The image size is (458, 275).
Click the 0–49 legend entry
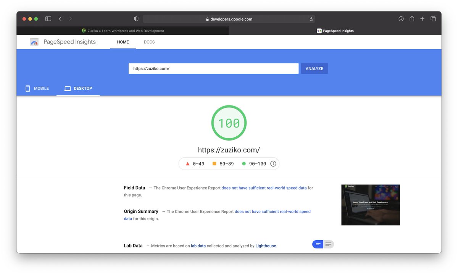(x=195, y=164)
